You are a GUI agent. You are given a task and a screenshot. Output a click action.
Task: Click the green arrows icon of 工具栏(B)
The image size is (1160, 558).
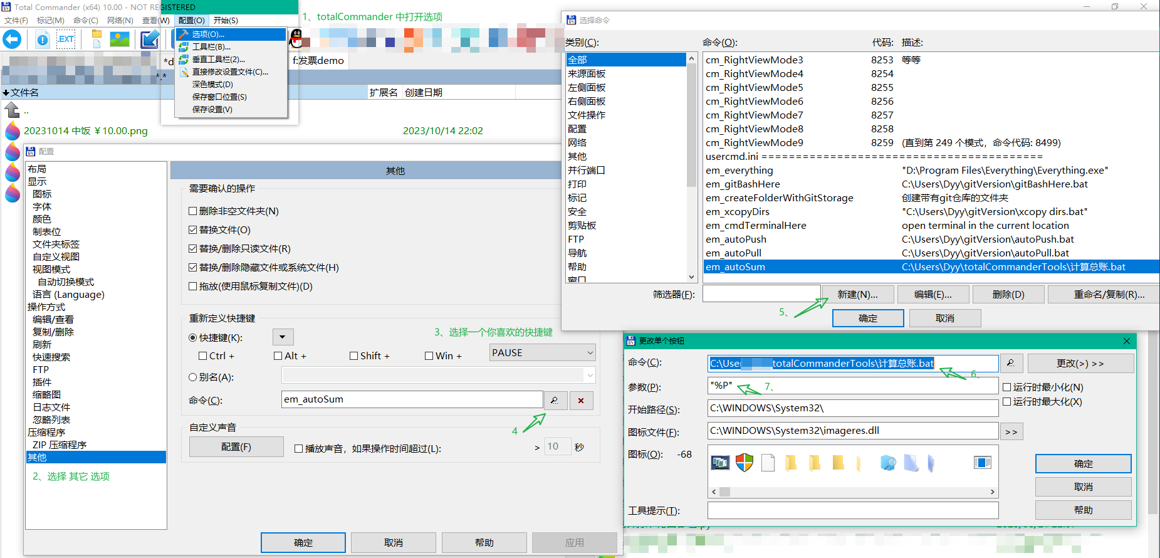click(184, 46)
